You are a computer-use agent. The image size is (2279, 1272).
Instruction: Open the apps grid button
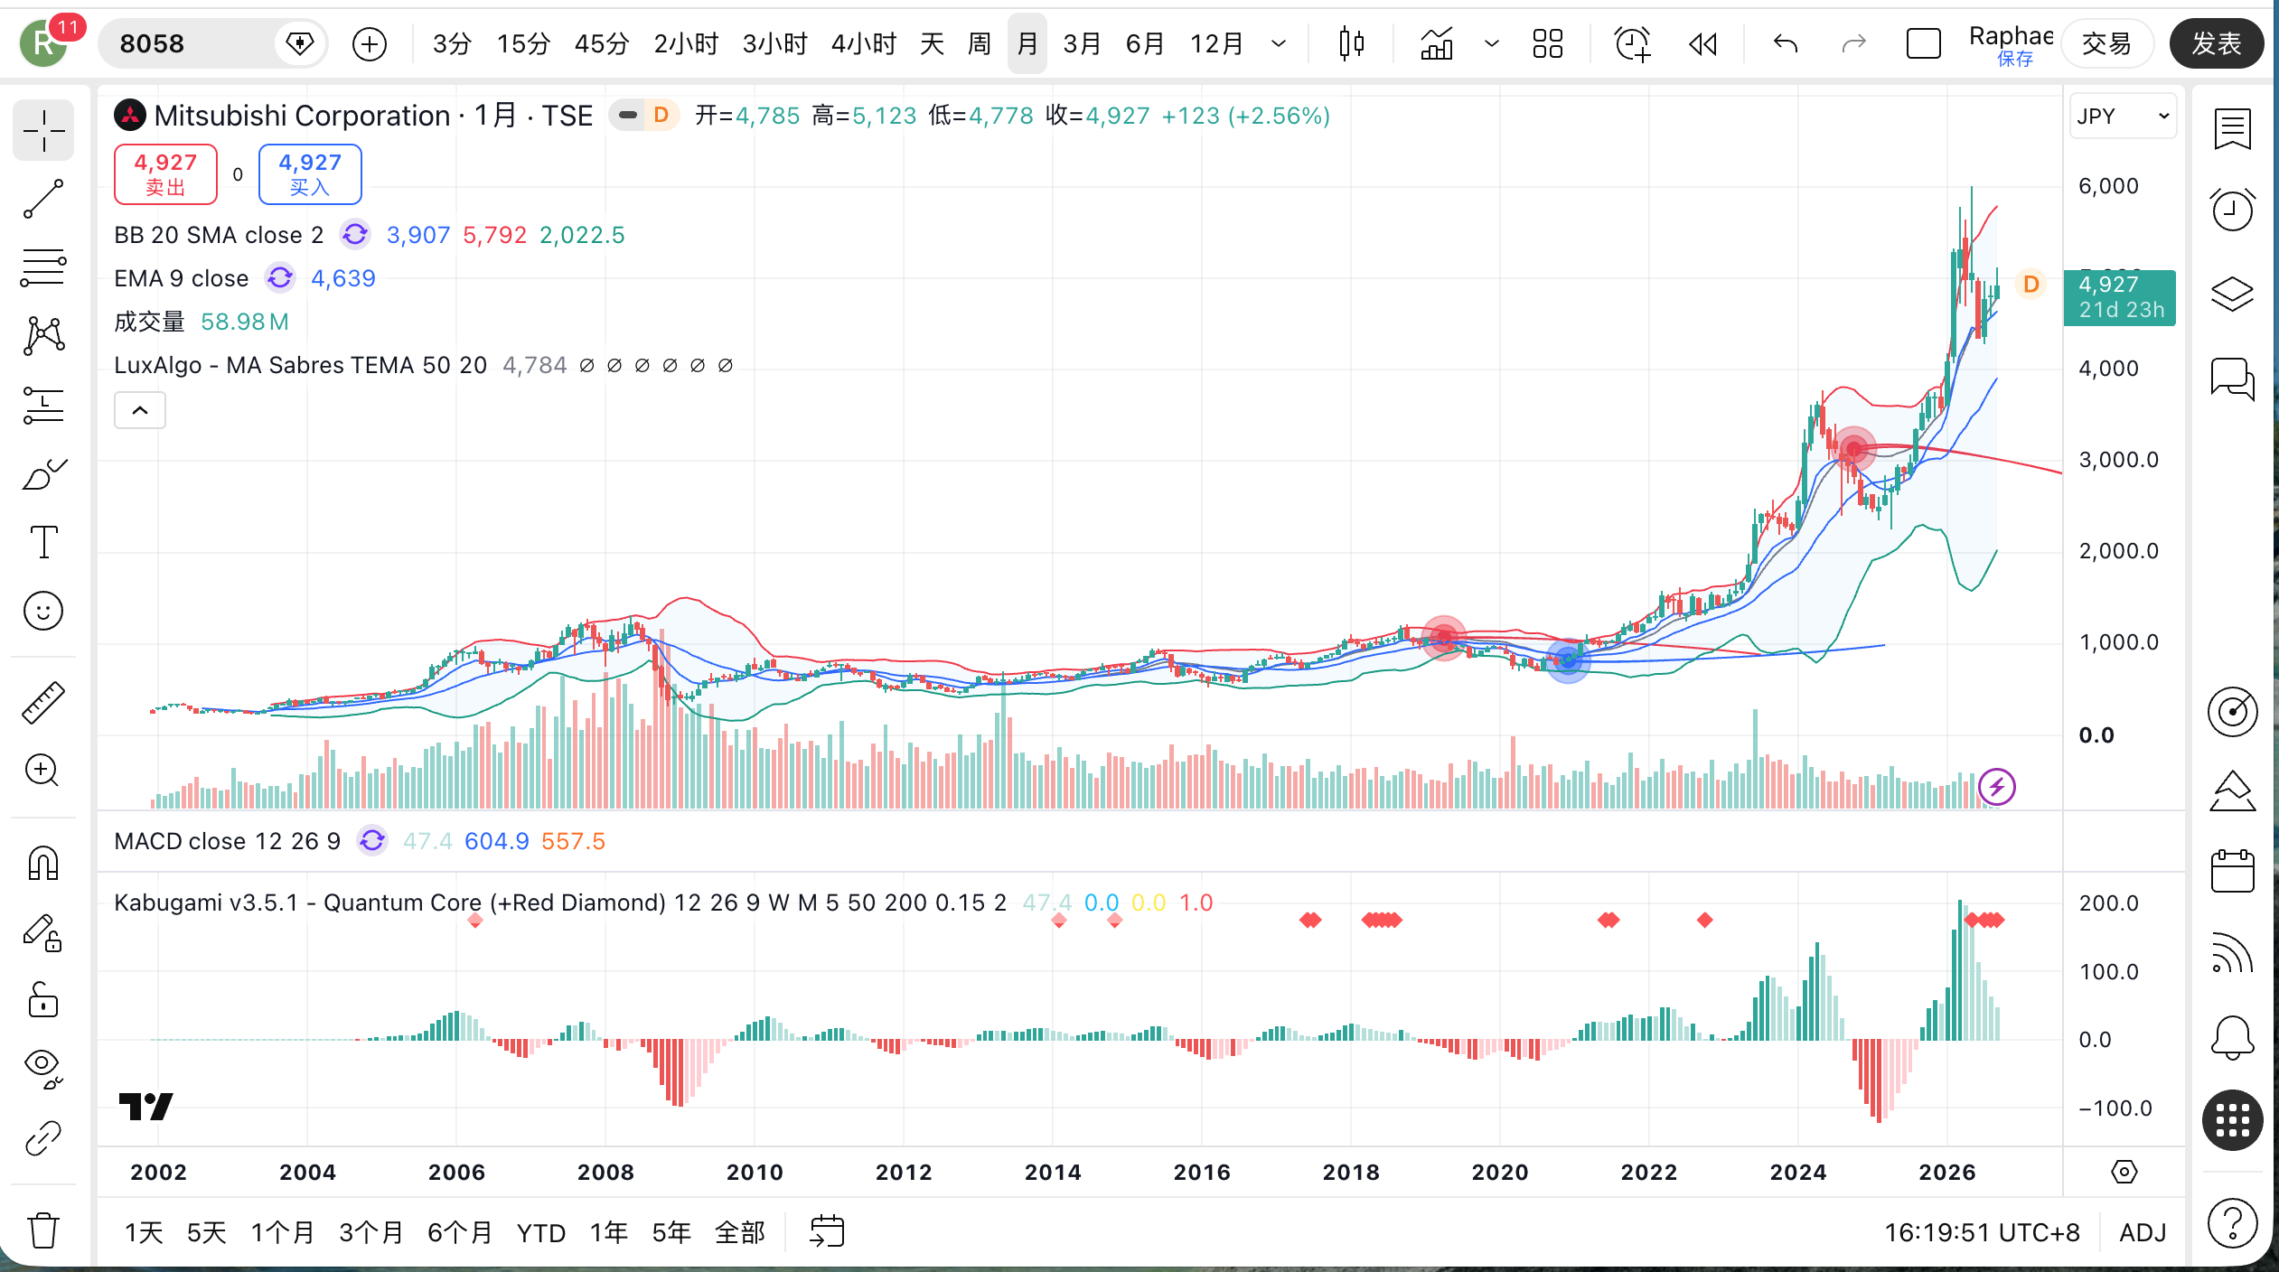2232,1120
